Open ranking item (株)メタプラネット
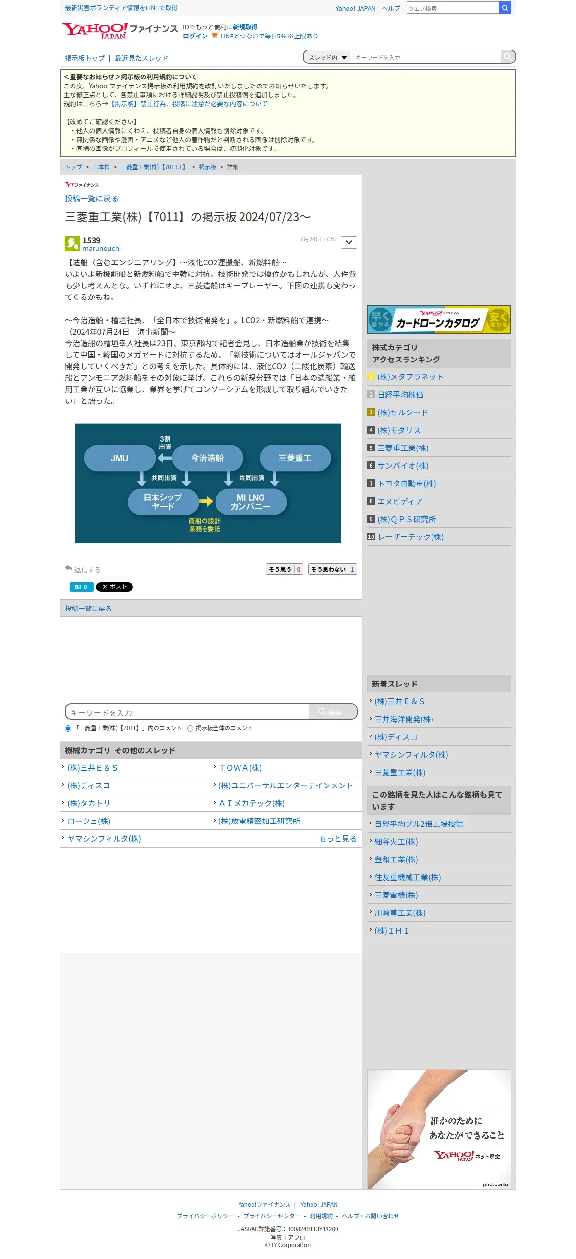Image resolution: width=576 pixels, height=1259 pixels. [x=410, y=377]
